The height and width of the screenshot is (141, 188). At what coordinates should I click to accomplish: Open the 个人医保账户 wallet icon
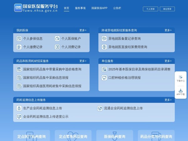57,39
